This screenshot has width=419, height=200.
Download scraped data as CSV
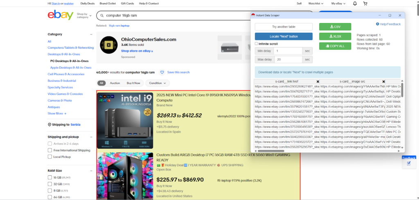point(335,27)
